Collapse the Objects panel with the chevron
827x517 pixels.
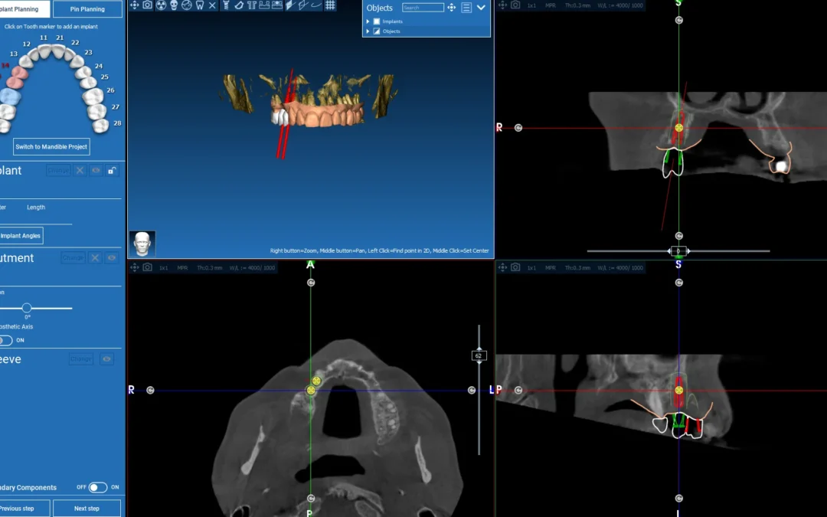pyautogui.click(x=481, y=8)
